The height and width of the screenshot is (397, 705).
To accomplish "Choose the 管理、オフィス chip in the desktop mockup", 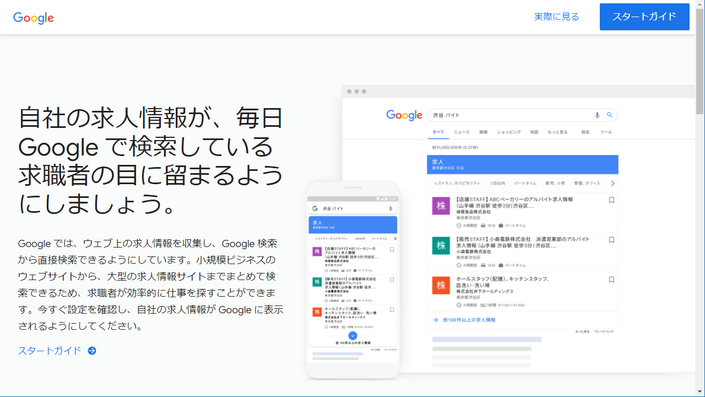I will [587, 183].
